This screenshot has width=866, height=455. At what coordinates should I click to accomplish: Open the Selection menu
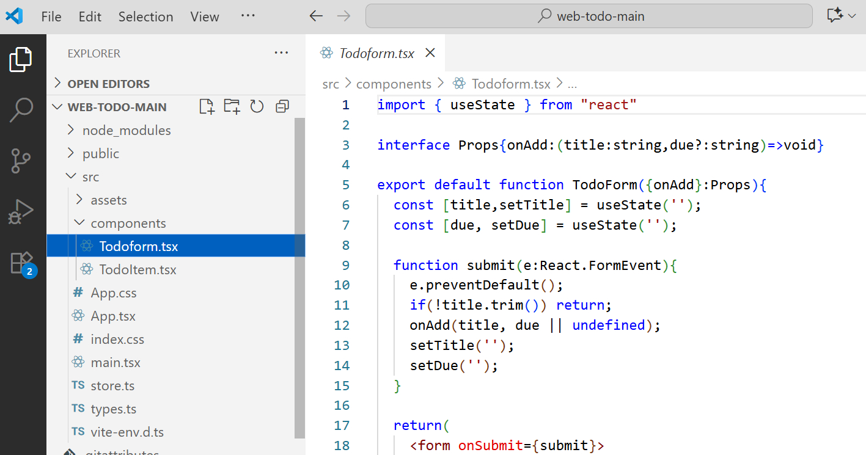click(x=145, y=16)
